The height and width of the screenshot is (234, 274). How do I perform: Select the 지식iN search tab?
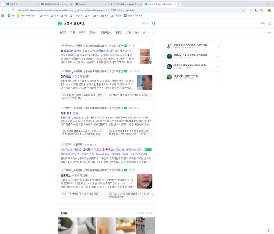point(93,32)
